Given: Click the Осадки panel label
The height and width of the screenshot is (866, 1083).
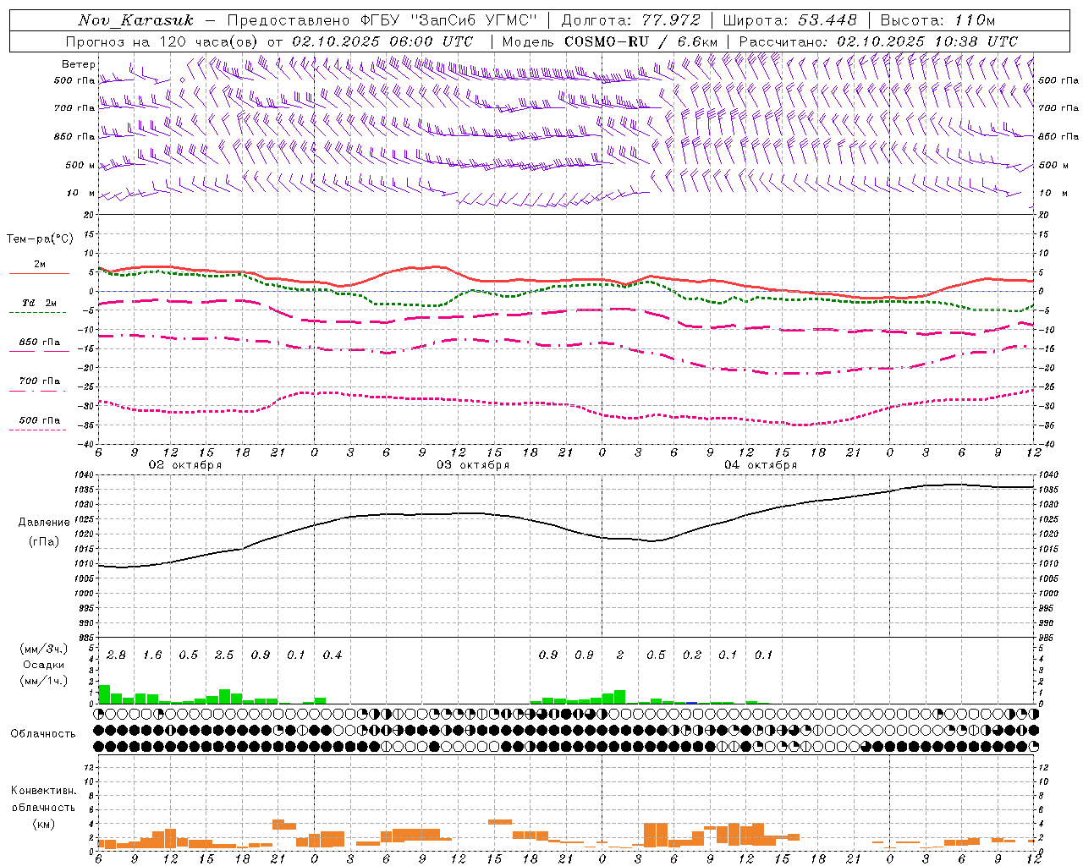Looking at the screenshot, I should [44, 665].
